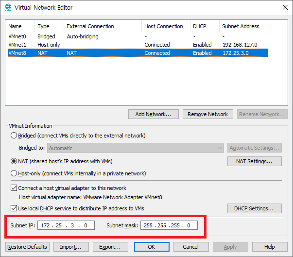Click the Subnet mask input field
Viewport: 293px width, 257px height.
coord(169,225)
